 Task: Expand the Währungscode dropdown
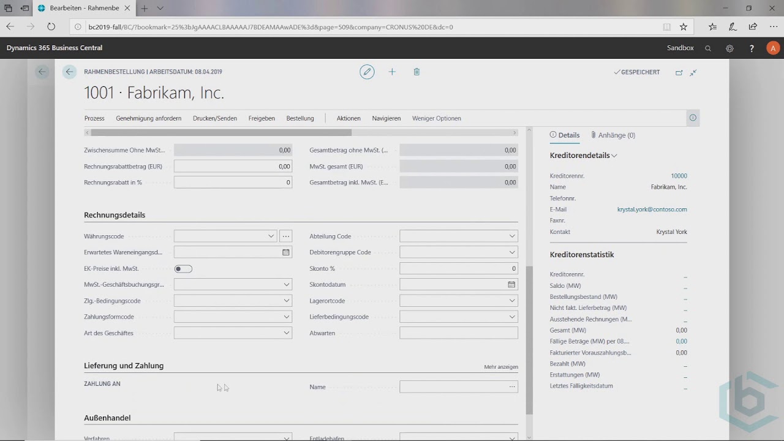tap(271, 236)
